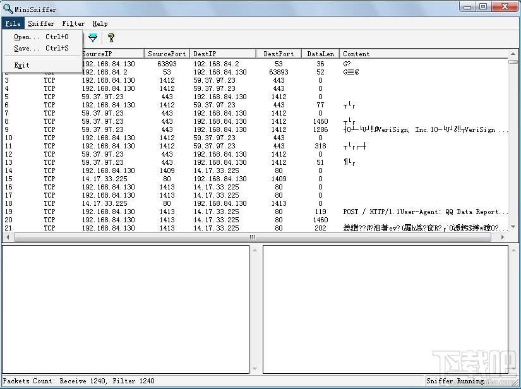521x389 pixels.
Task: Click left detail pane scroll up arrow
Action: pyautogui.click(x=255, y=250)
